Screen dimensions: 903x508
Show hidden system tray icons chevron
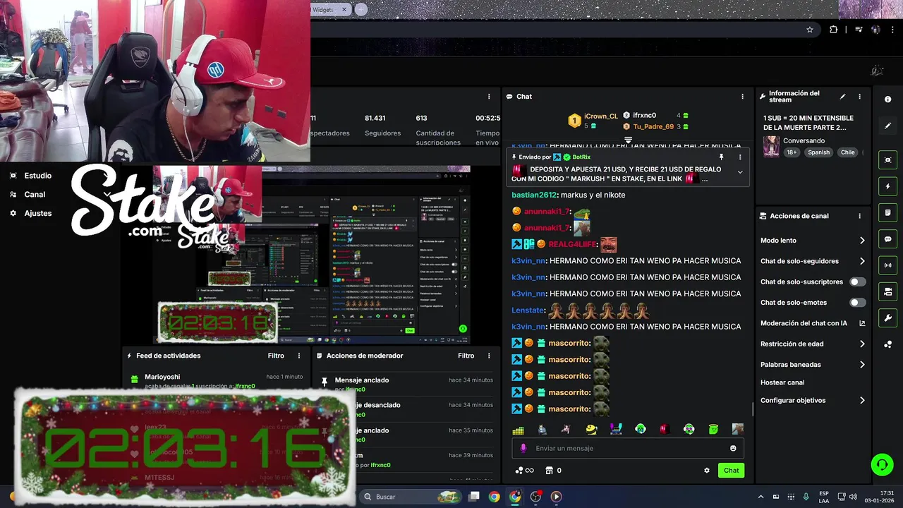(760, 497)
